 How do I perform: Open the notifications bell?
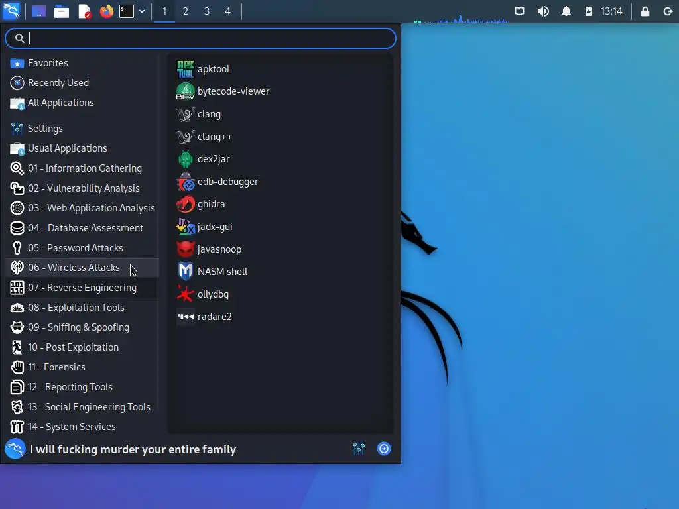566,11
